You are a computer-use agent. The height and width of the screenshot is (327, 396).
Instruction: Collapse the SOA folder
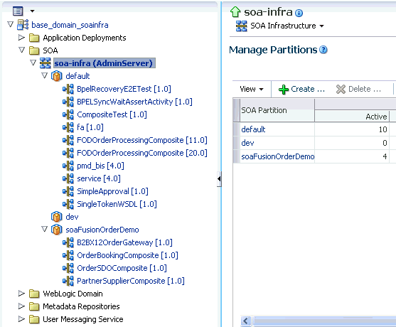22,50
